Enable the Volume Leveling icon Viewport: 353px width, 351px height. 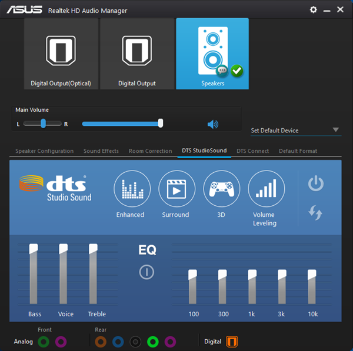[x=267, y=189]
